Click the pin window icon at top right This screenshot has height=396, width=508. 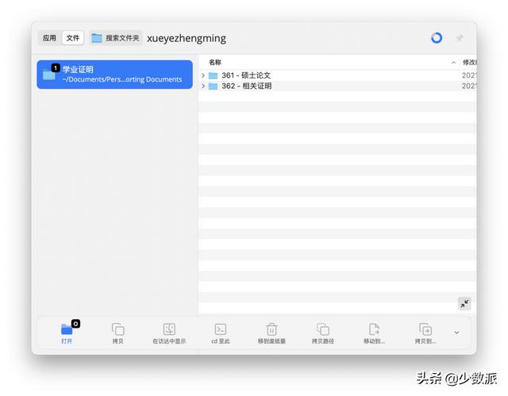[x=460, y=38]
